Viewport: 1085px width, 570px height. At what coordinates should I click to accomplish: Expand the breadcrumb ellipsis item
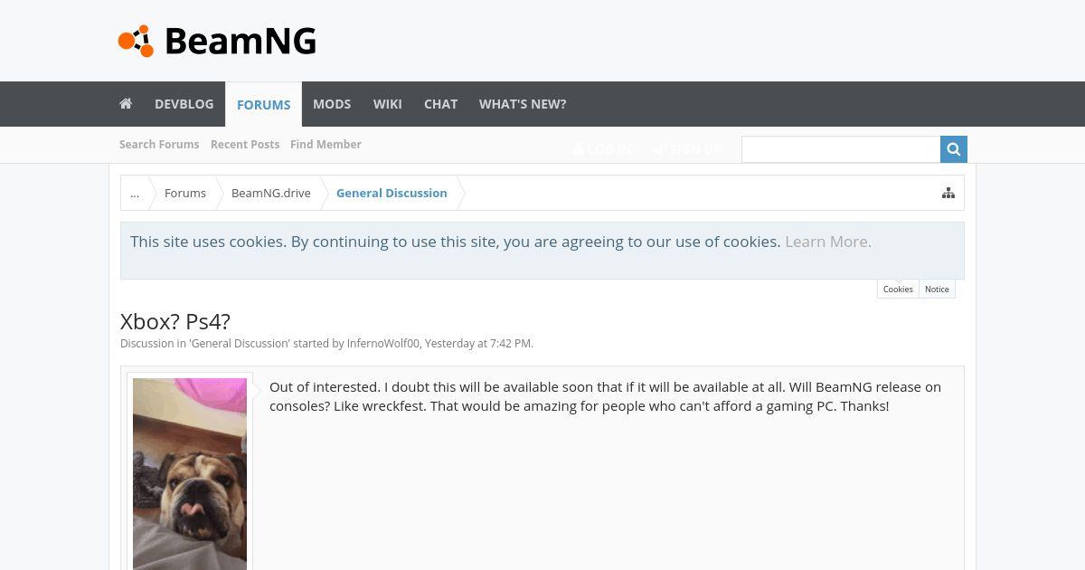[x=135, y=193]
